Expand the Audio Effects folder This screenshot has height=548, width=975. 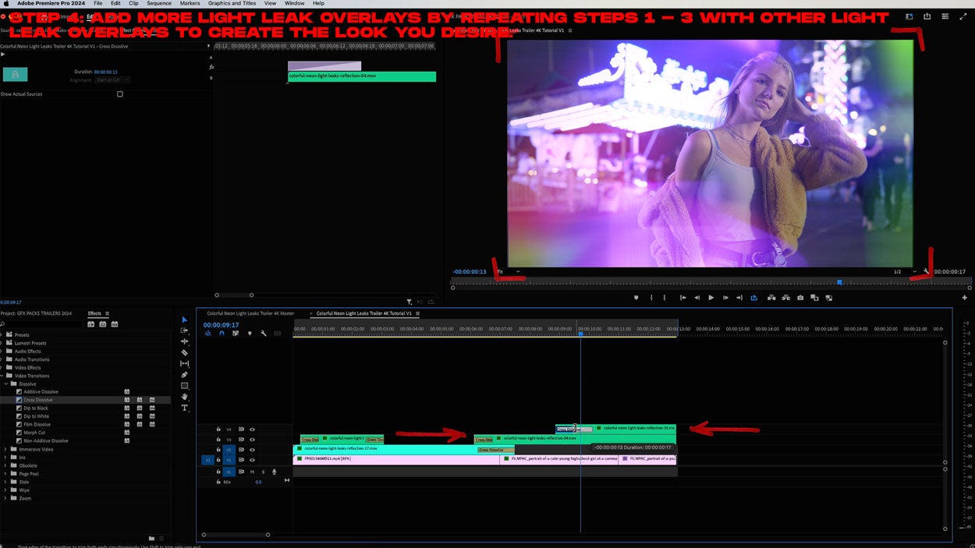click(3, 352)
